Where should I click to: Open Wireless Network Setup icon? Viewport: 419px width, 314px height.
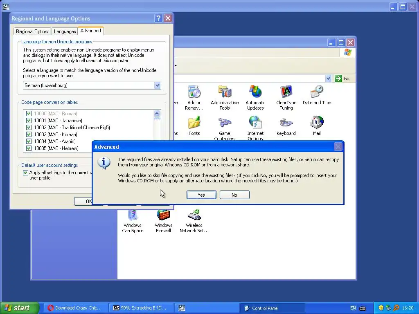[x=194, y=221]
